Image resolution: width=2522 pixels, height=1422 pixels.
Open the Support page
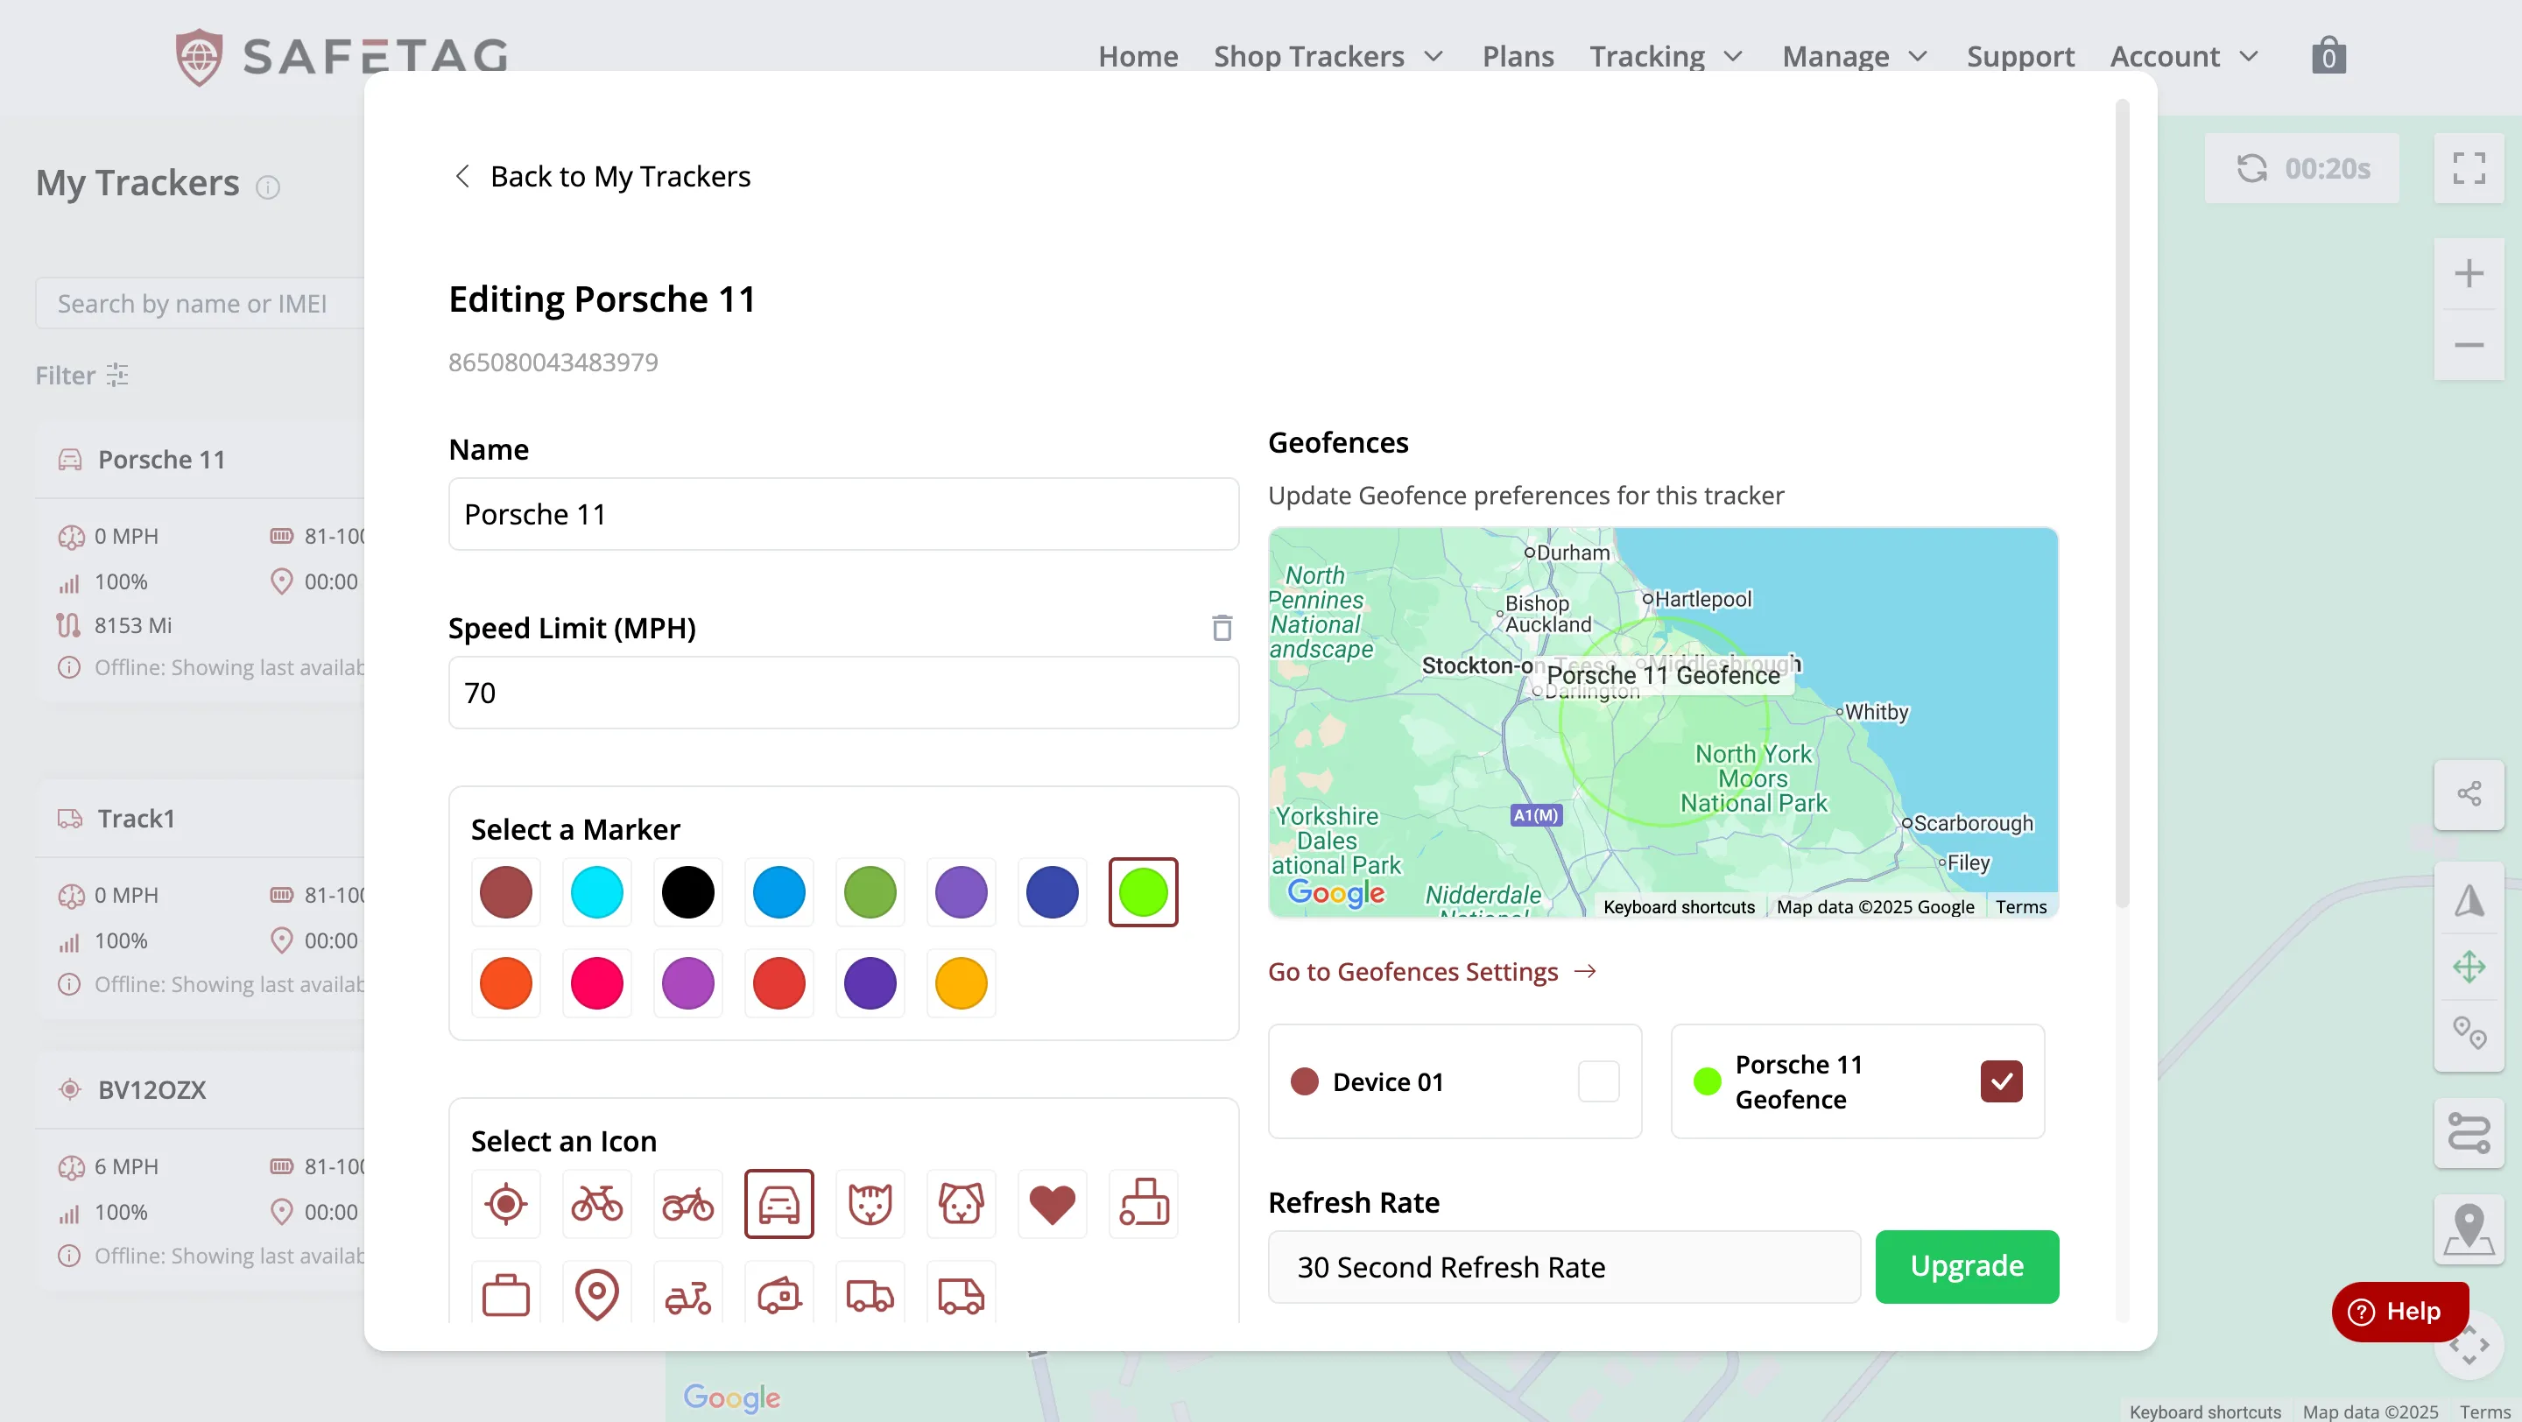click(2021, 56)
